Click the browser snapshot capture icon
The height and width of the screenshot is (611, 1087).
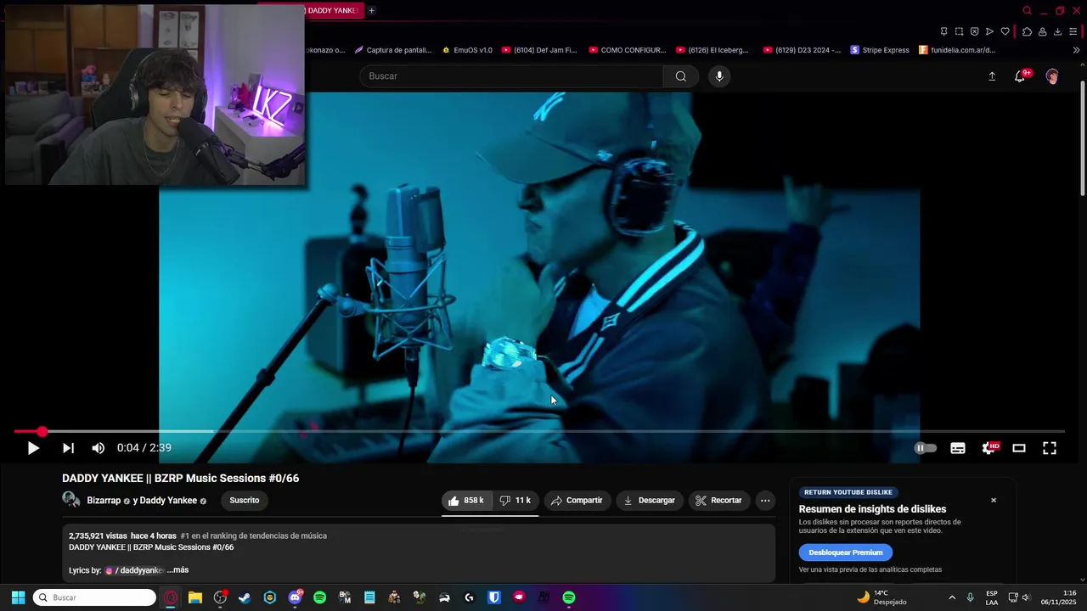[x=959, y=31]
